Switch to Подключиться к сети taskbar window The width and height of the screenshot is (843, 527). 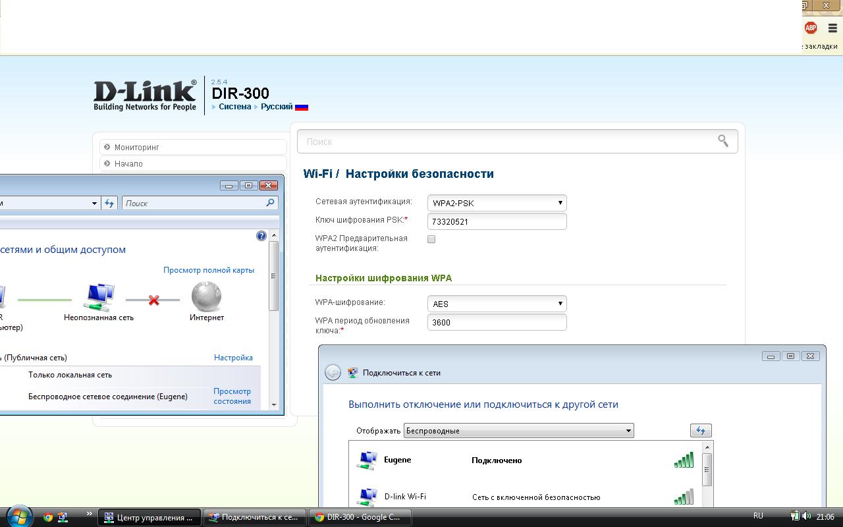pyautogui.click(x=255, y=517)
